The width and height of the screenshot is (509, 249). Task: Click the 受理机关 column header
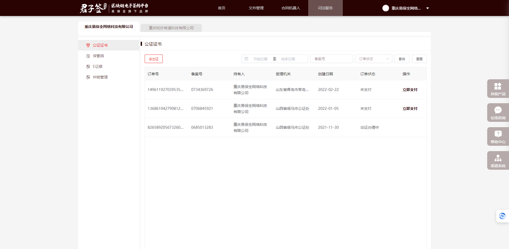pos(283,74)
